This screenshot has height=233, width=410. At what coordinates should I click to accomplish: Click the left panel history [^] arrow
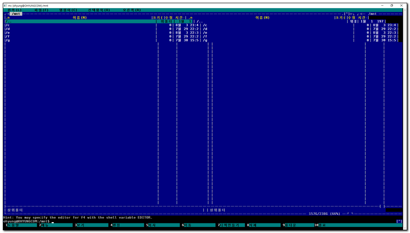click(x=346, y=14)
